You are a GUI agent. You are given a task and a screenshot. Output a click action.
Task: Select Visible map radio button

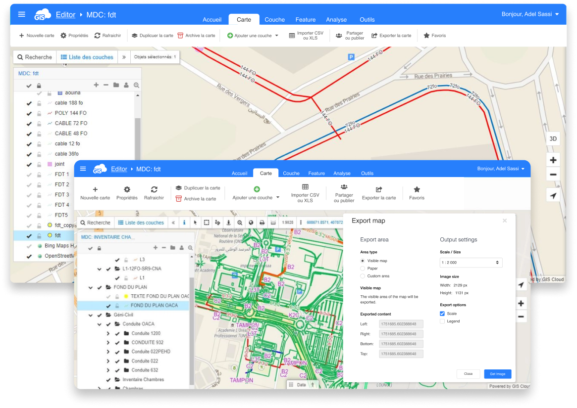[363, 261]
